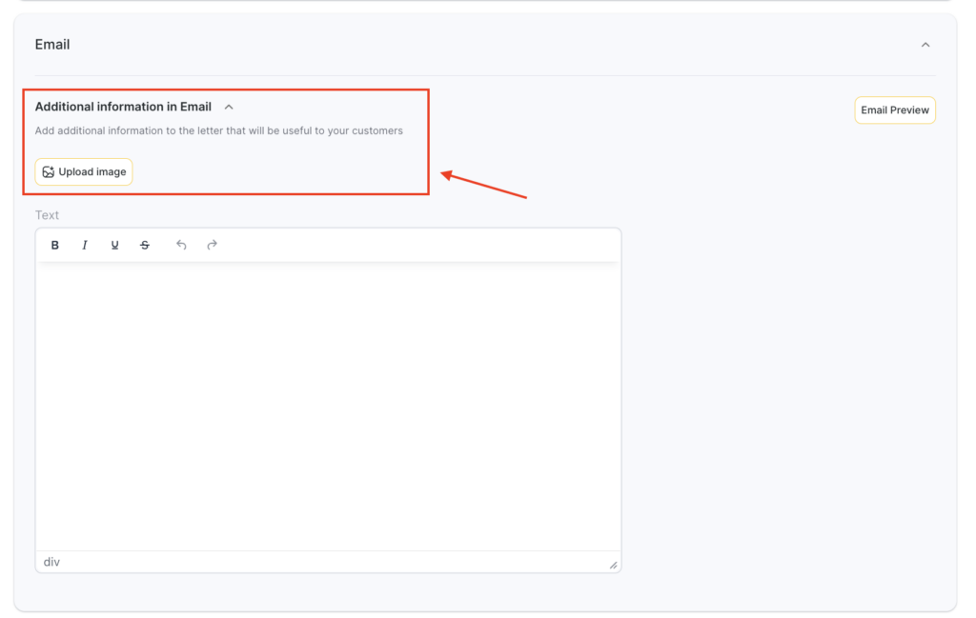Click the Additional information in Email heading
The height and width of the screenshot is (618, 976).
[x=123, y=107]
